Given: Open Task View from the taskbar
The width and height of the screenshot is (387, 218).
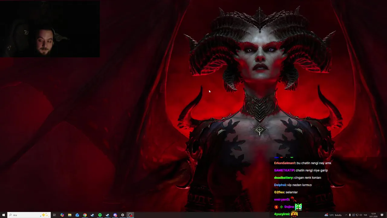Looking at the screenshot, I should (54, 215).
